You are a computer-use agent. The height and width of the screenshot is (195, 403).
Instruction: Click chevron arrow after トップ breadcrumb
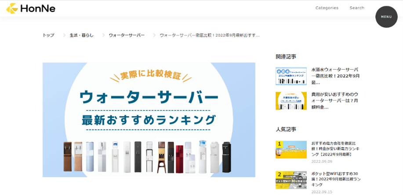(64, 35)
